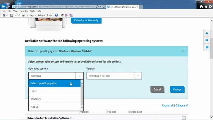This screenshot has height=120, width=213.
Task: Select Windows from the dropdown list
Action: pyautogui.click(x=55, y=99)
